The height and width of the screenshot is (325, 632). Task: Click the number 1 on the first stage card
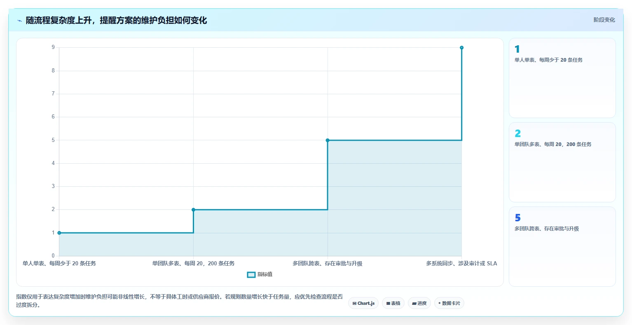point(517,49)
